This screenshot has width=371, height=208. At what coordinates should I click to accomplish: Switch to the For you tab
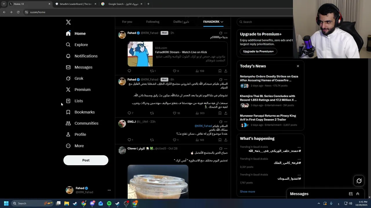click(x=127, y=22)
